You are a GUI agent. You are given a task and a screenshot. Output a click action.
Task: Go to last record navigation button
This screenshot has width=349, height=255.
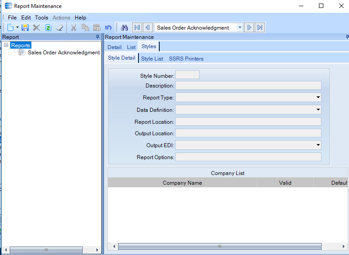tap(260, 27)
